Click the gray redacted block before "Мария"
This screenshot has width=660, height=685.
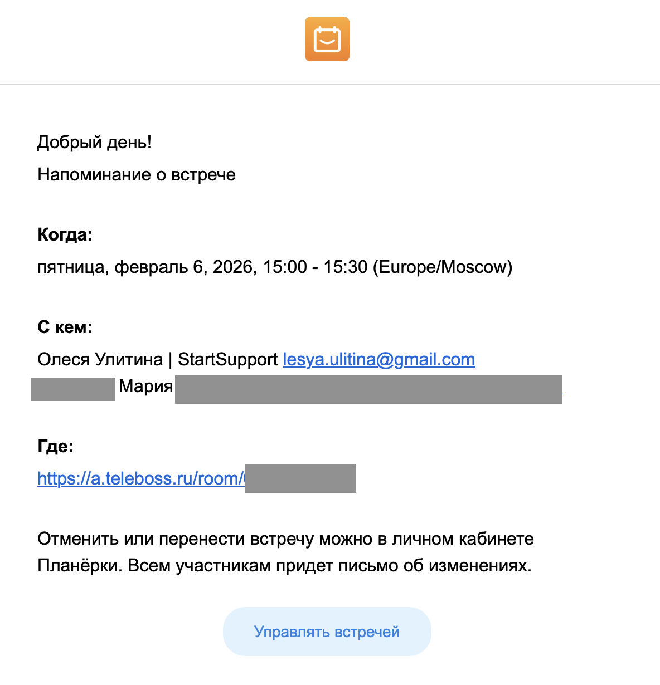73,389
